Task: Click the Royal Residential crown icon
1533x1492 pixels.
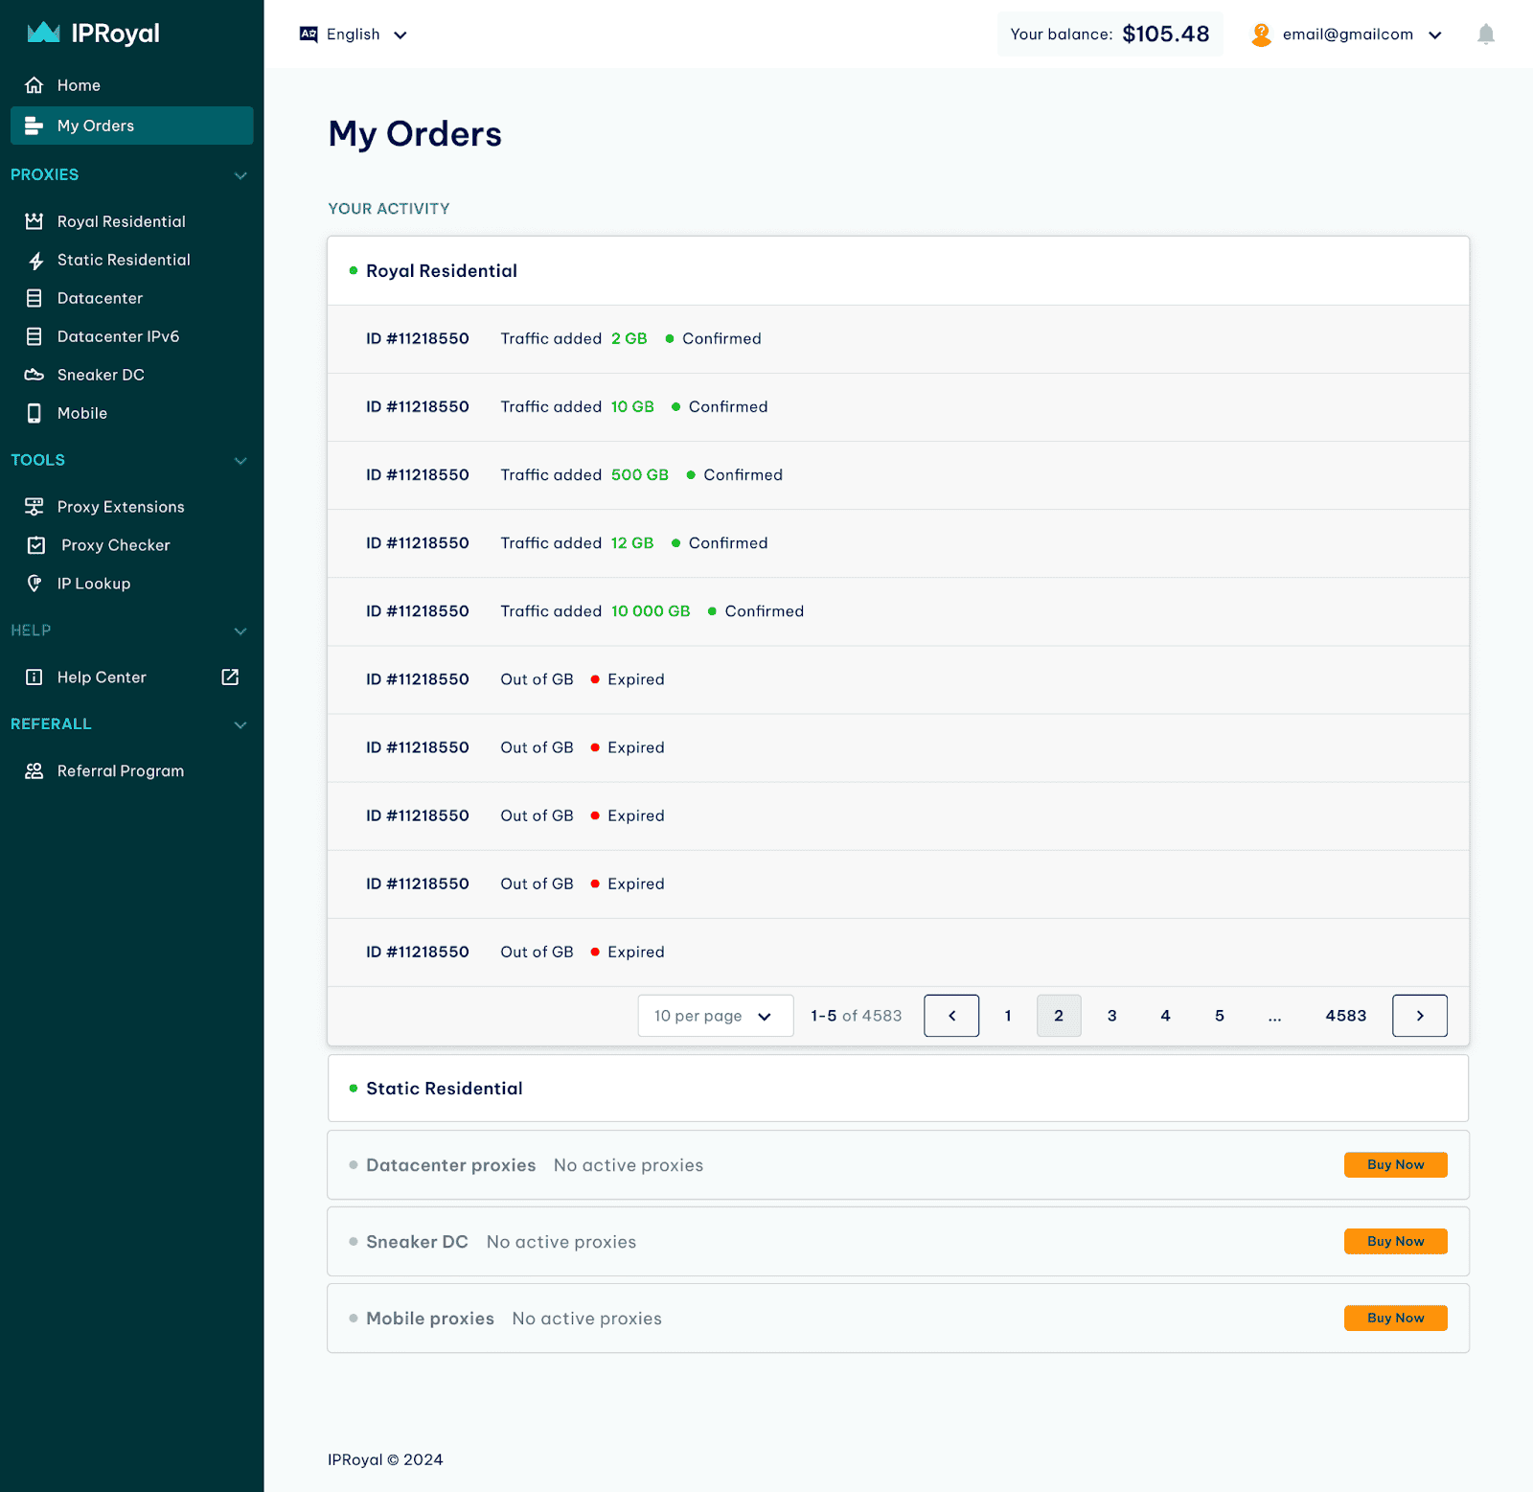Action: pos(34,221)
